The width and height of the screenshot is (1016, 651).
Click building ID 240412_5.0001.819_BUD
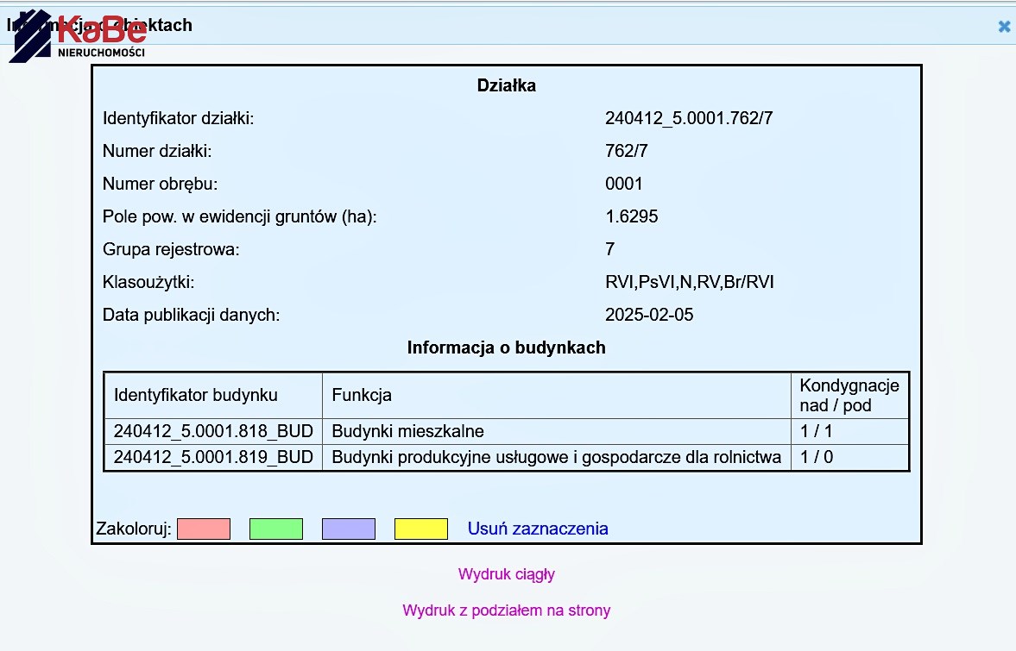pyautogui.click(x=213, y=457)
